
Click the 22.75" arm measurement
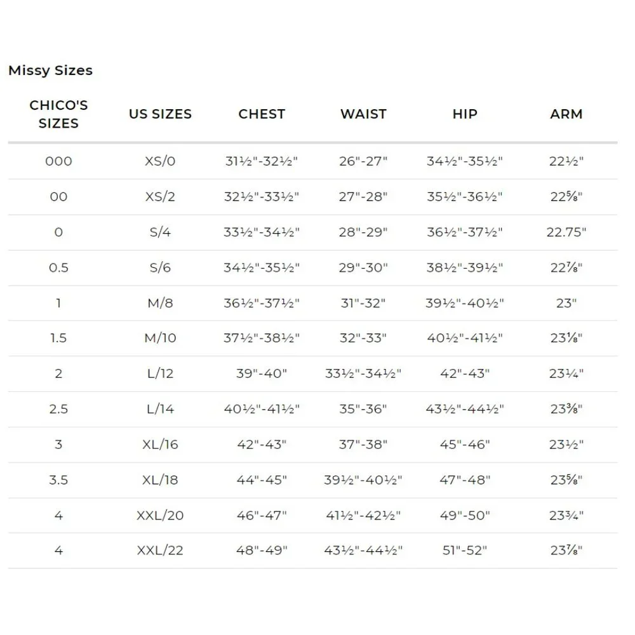pos(566,232)
